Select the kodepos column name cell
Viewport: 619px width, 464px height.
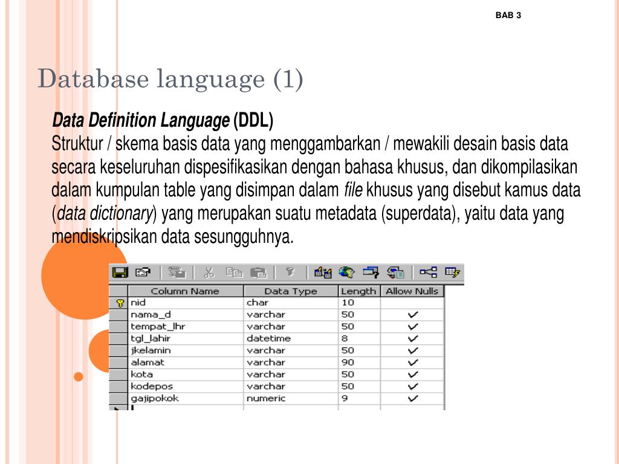[x=186, y=386]
